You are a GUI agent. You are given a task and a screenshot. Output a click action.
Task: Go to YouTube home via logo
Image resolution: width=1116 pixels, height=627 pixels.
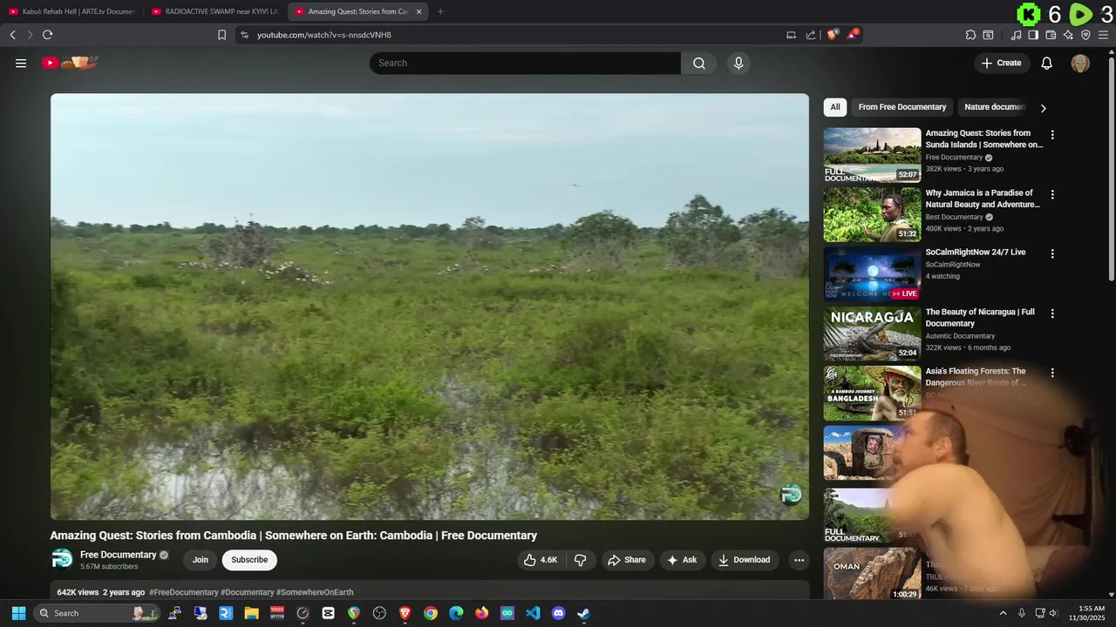coord(71,63)
